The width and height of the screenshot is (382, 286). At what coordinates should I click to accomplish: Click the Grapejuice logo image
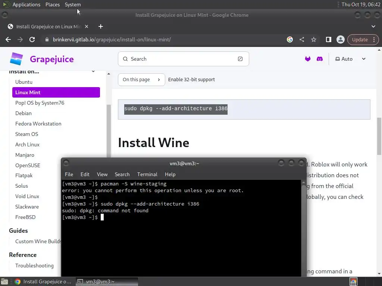pyautogui.click(x=16, y=59)
